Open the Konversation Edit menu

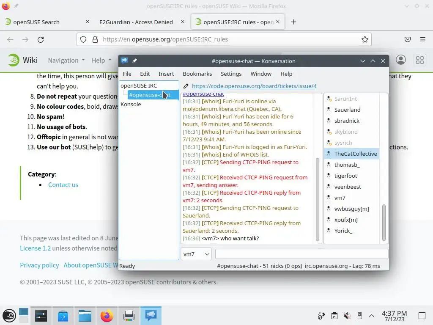[x=145, y=74]
